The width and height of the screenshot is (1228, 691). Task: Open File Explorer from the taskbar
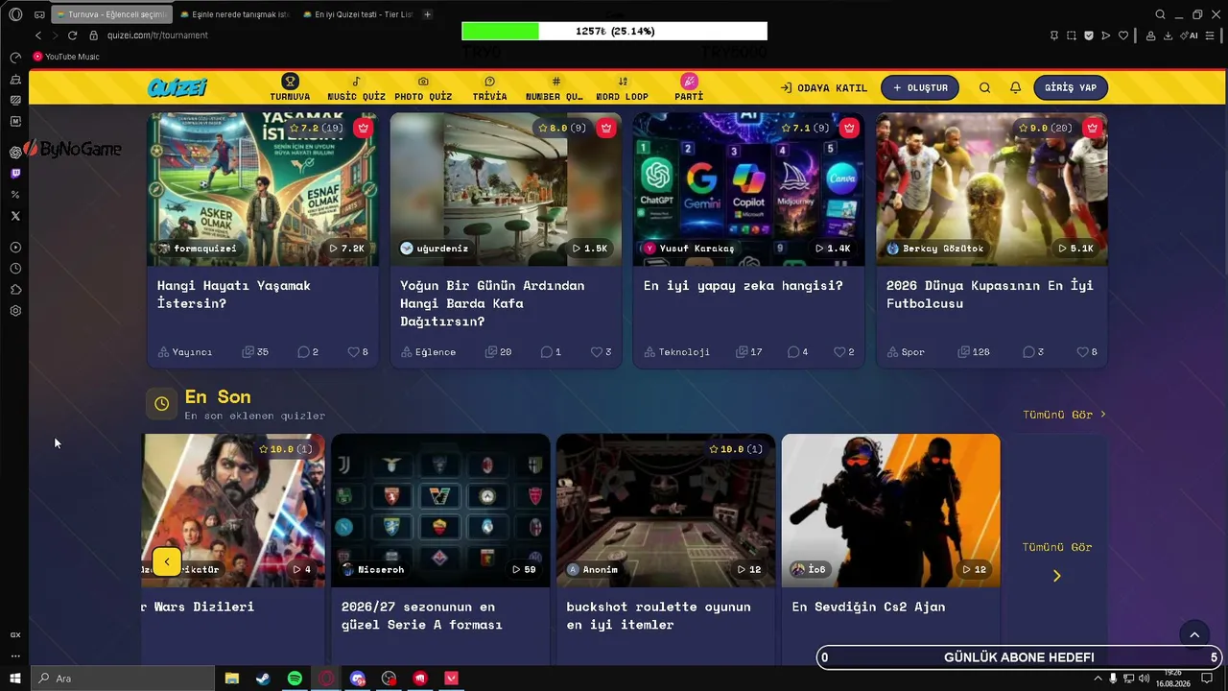coord(232,679)
